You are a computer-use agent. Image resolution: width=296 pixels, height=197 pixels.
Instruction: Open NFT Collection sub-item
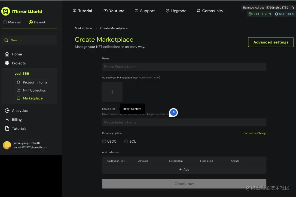[x=35, y=90]
